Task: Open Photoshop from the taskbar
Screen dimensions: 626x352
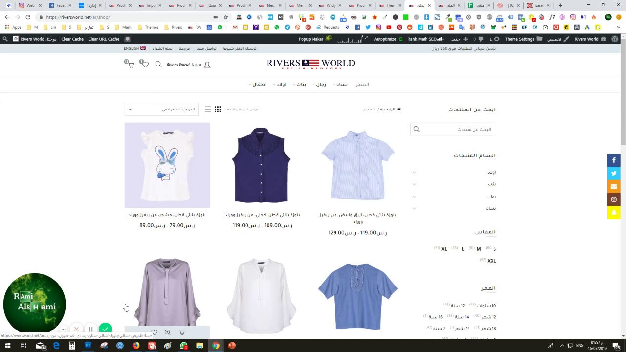Action: [88, 346]
